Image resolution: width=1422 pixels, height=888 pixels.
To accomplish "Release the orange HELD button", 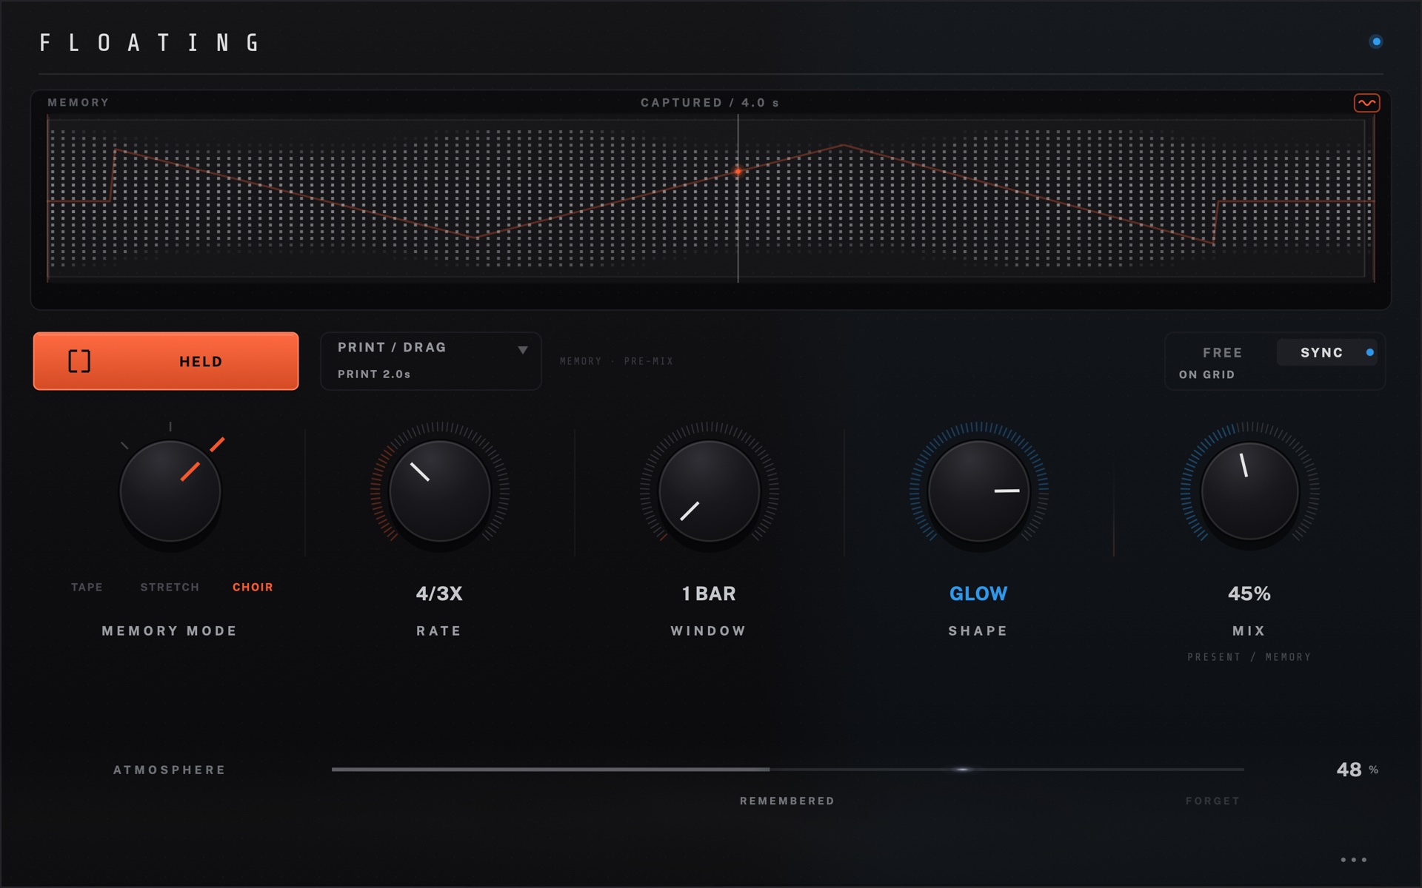I will [x=166, y=361].
